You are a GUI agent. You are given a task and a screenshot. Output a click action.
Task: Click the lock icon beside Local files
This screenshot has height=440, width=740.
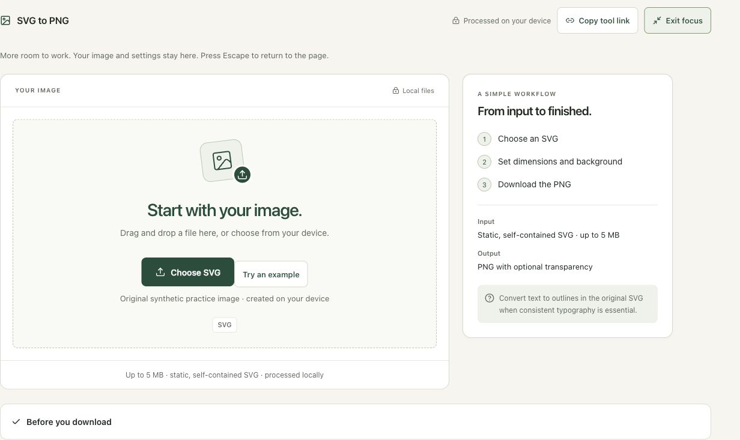[x=396, y=91]
